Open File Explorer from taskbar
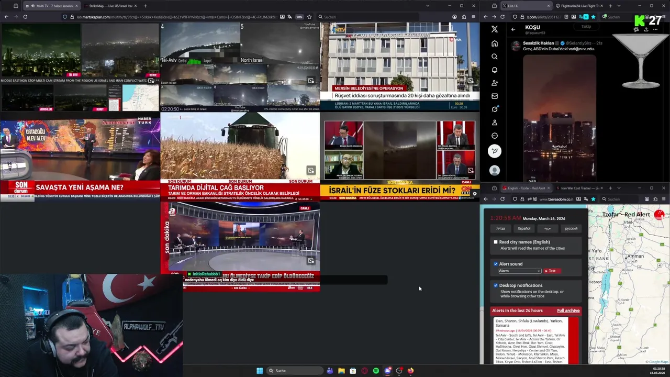This screenshot has height=377, width=670. pyautogui.click(x=341, y=371)
